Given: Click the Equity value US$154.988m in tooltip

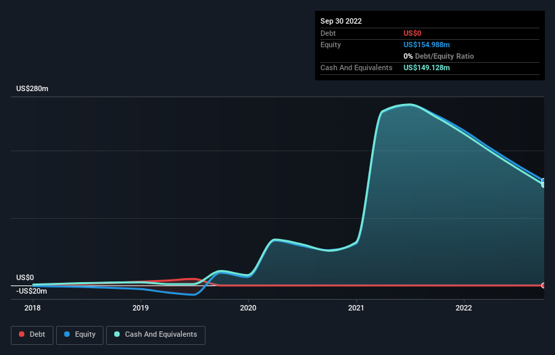Looking at the screenshot, I should [427, 45].
